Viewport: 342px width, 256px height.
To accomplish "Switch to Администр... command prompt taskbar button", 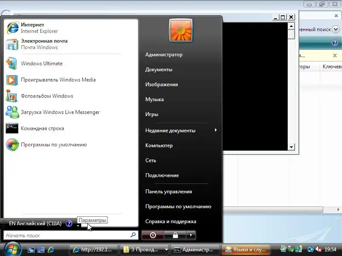I will pos(195,250).
